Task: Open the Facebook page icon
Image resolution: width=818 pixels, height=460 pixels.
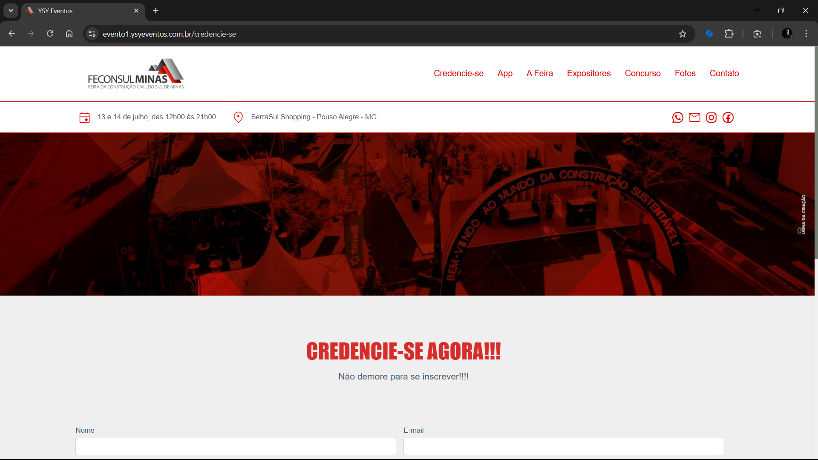Action: 728,118
